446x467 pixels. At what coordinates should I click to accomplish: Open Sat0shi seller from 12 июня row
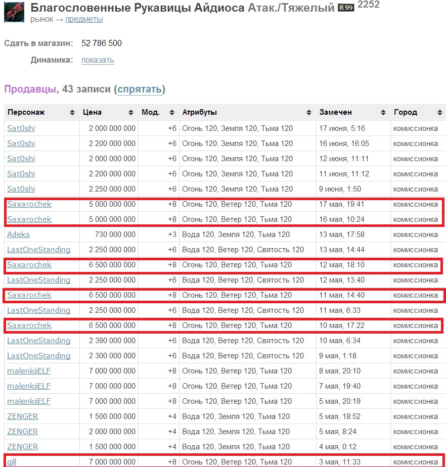[21, 159]
